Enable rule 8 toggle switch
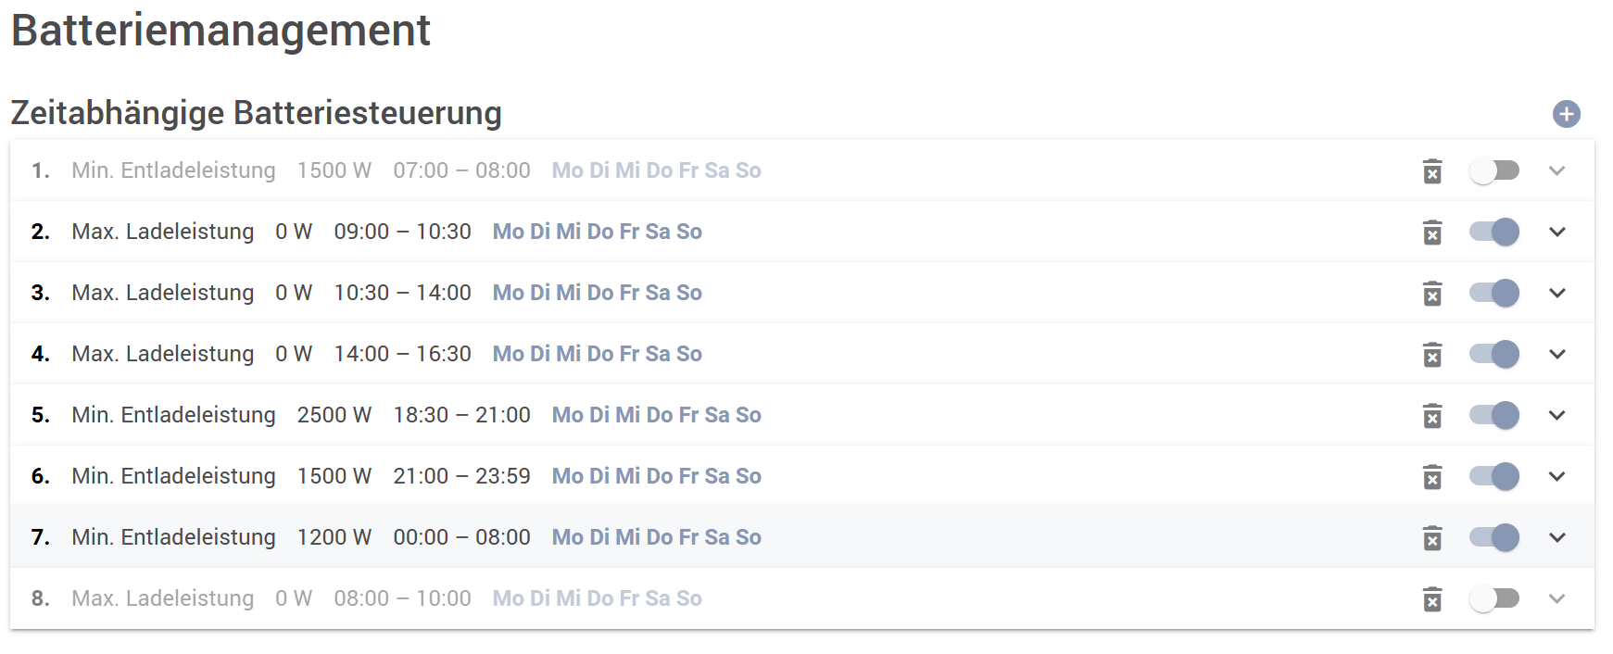 coord(1493,599)
